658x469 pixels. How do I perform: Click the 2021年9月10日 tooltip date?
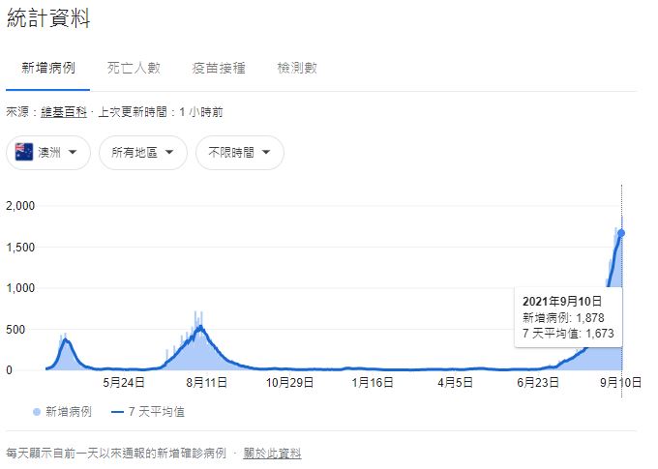click(562, 301)
